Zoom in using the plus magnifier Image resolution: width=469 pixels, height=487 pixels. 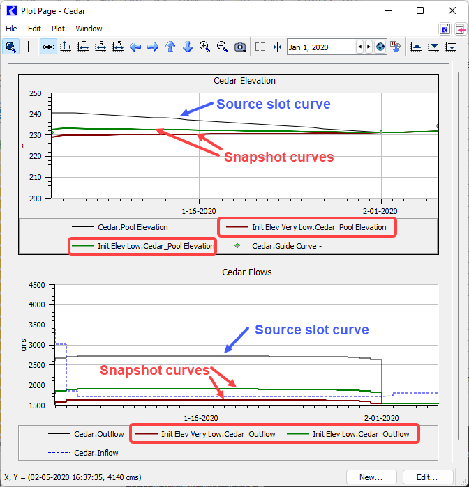pos(204,47)
